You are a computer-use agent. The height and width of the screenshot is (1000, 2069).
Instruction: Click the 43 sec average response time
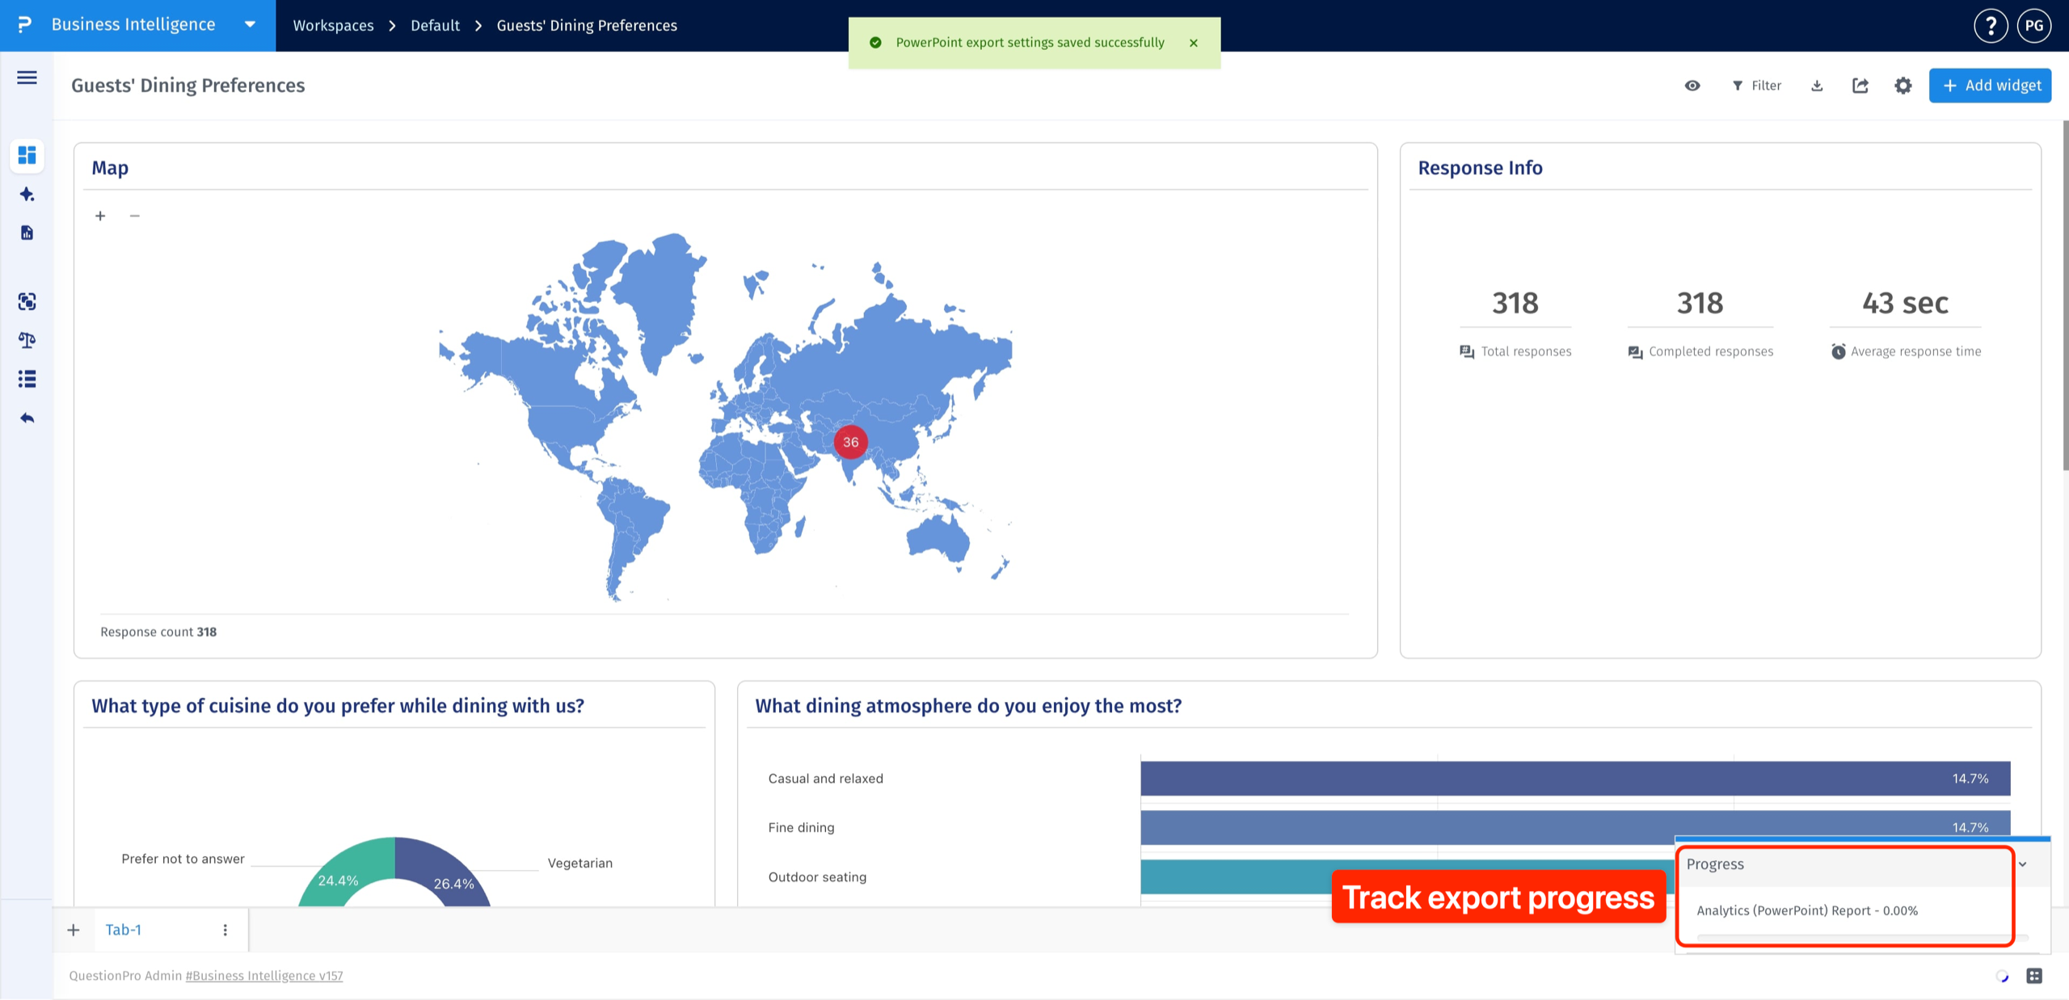pyautogui.click(x=1905, y=304)
